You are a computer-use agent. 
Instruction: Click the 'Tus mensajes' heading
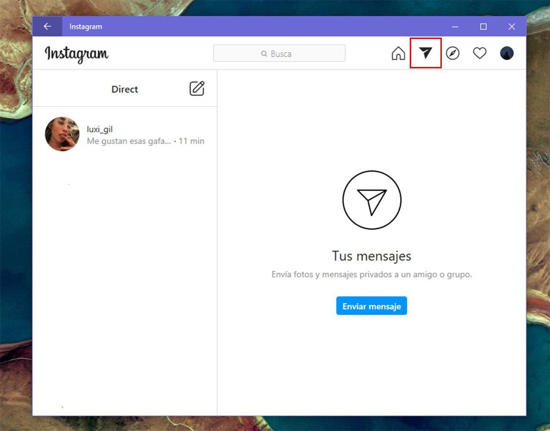pos(371,256)
